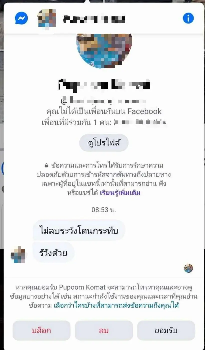Click the red บล็อก button
The width and height of the screenshot is (205, 350).
[42, 330]
